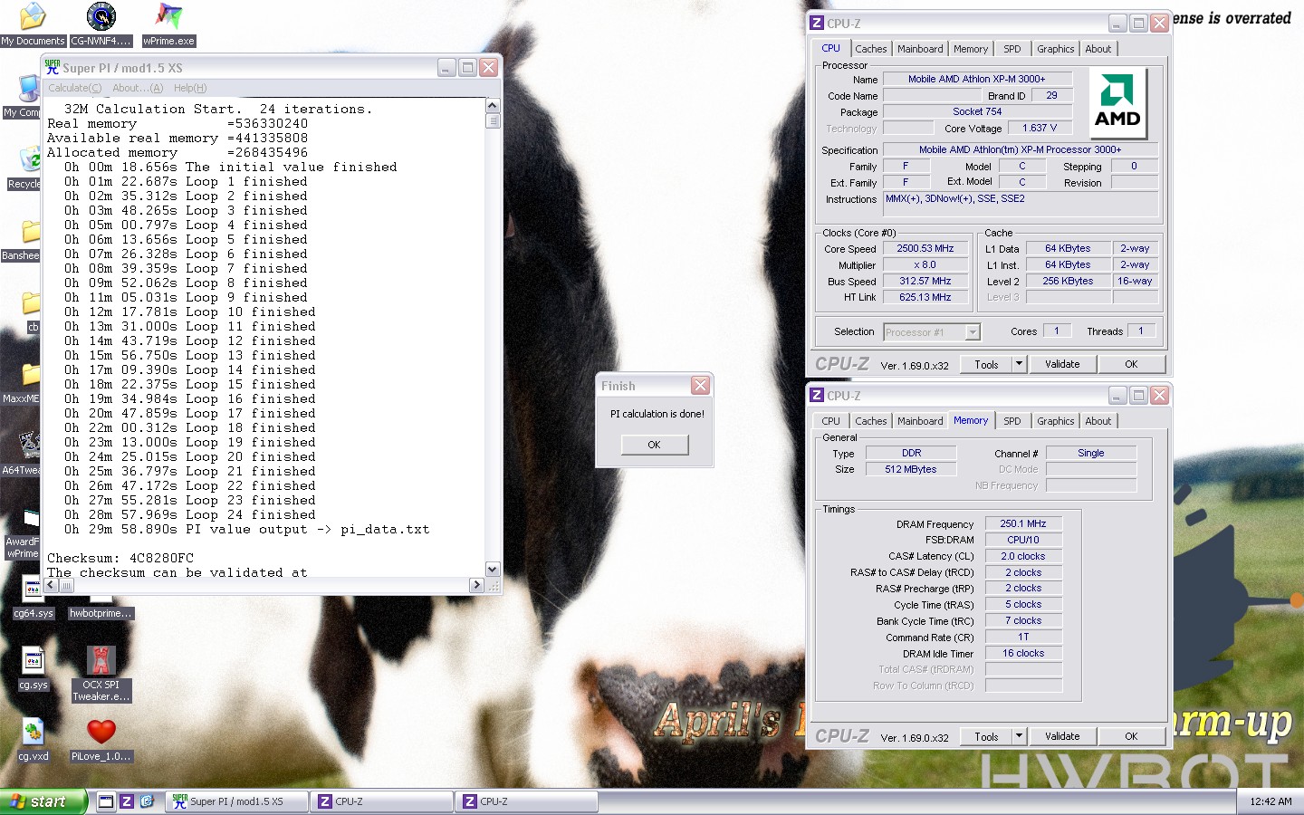
Task: Switch to SPD tab in top CPU-Z
Action: pos(1012,49)
